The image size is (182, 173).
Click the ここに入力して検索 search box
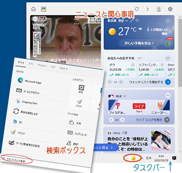(16, 159)
